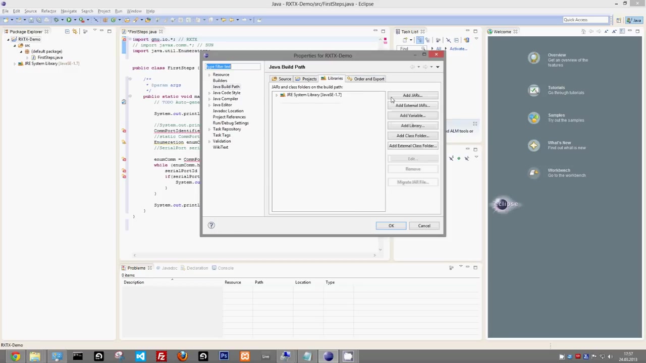Expand Java Code Style node
The height and width of the screenshot is (363, 646).
(209, 93)
